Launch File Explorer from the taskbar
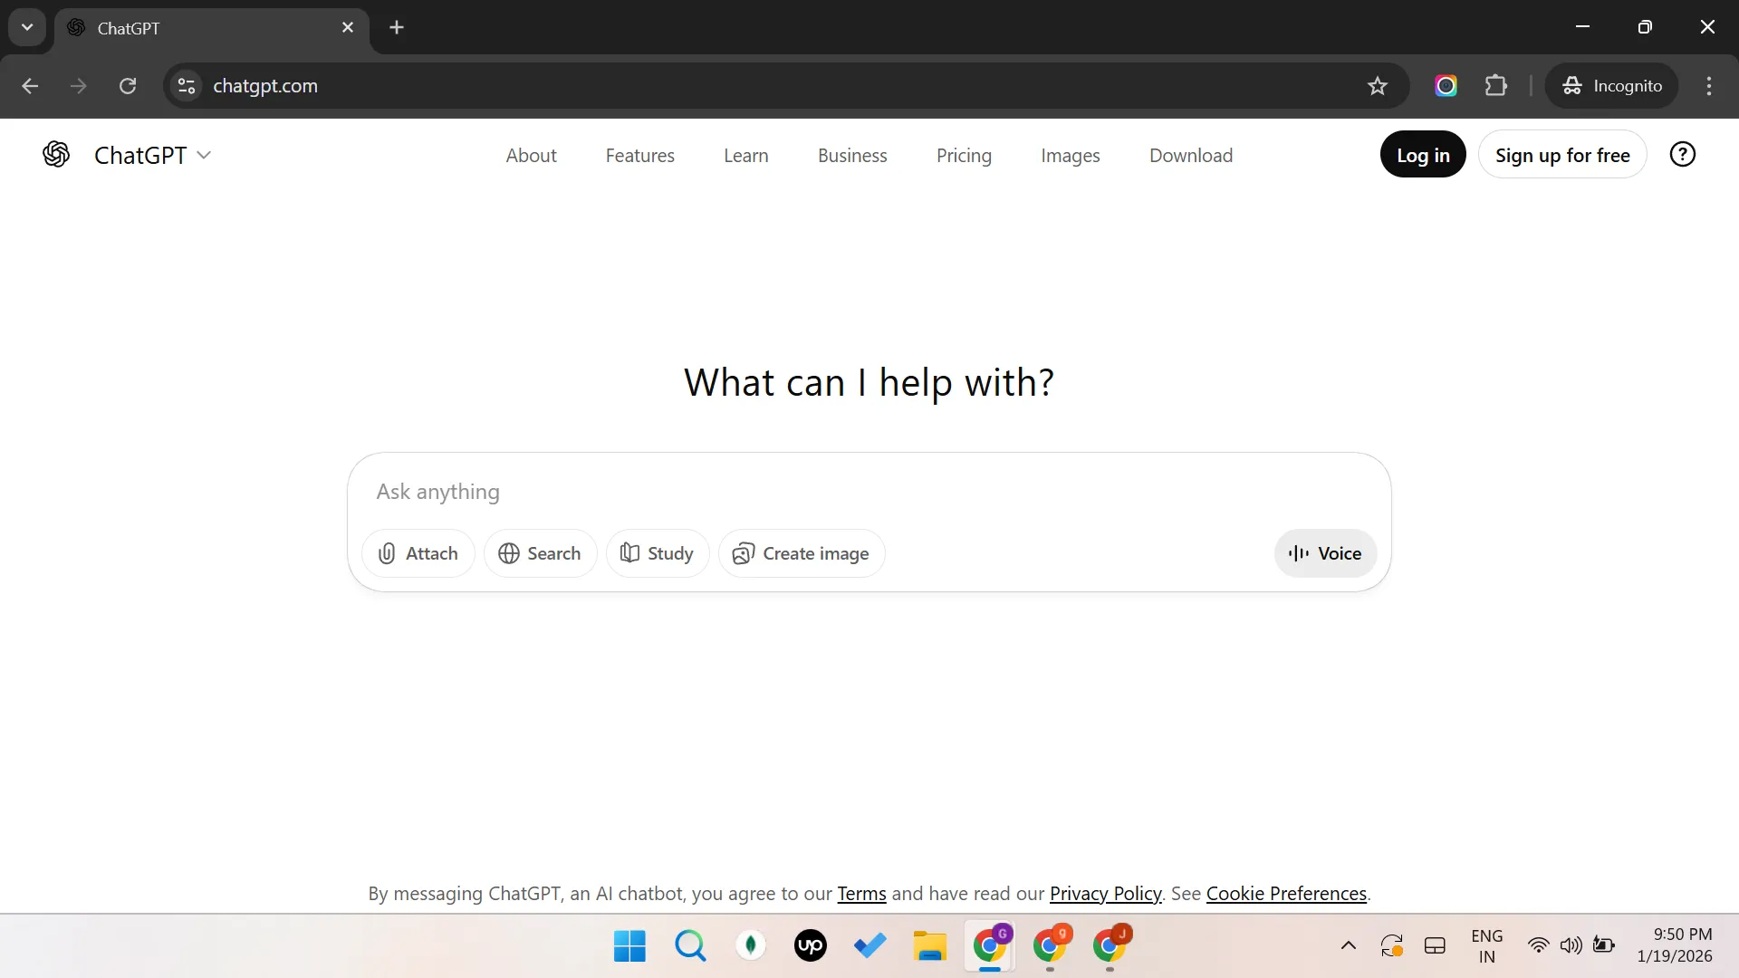This screenshot has width=1739, height=978. coord(929,945)
